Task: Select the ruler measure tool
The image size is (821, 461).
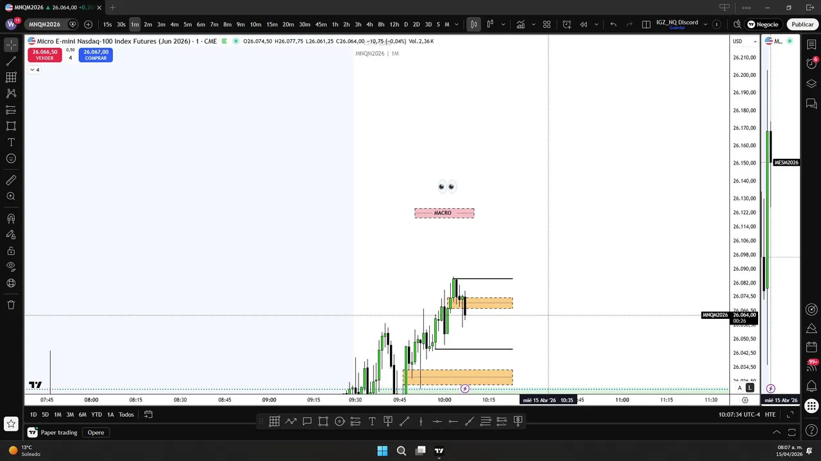Action: [x=11, y=181]
